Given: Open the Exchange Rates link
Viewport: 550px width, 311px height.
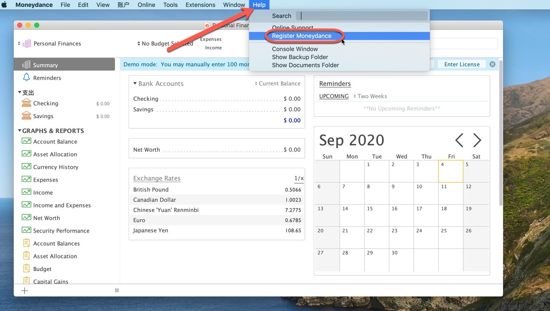Looking at the screenshot, I should [x=157, y=178].
